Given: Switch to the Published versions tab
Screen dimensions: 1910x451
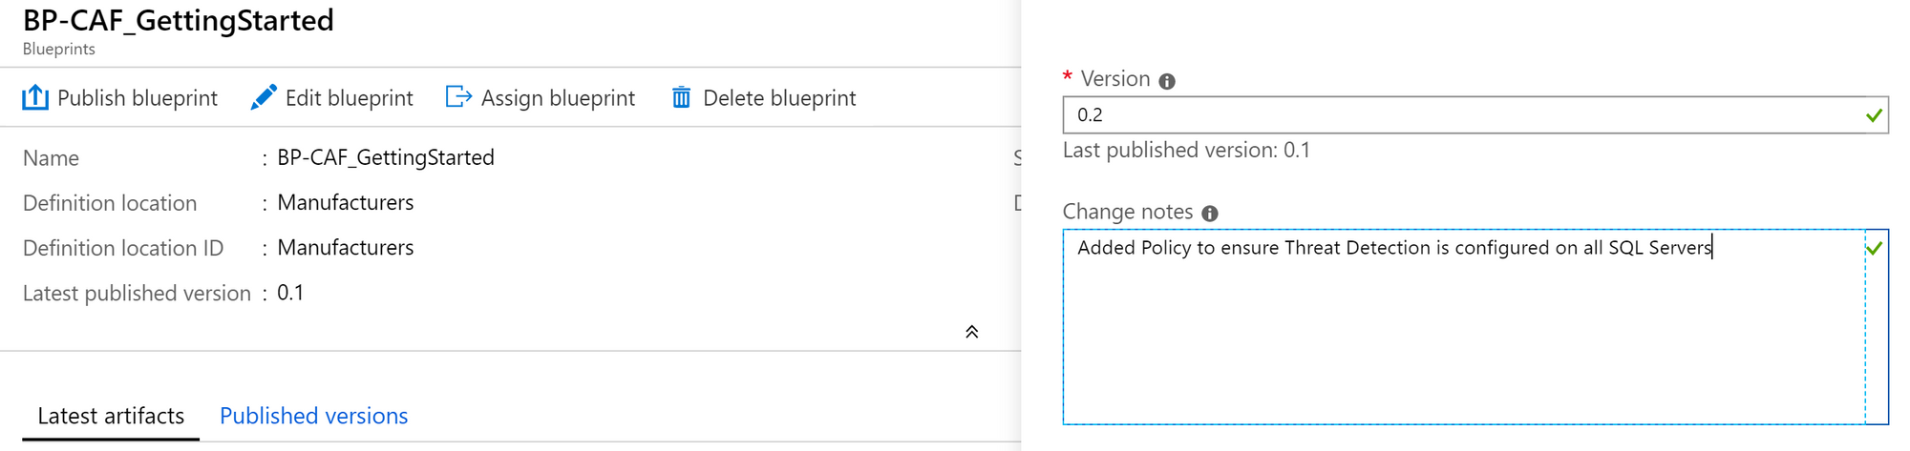Looking at the screenshot, I should (x=313, y=416).
